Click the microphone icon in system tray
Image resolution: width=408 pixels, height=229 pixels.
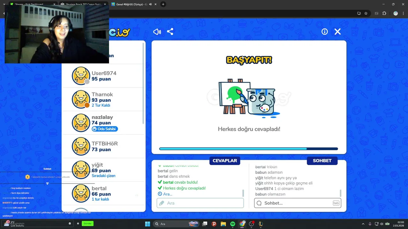370,224
